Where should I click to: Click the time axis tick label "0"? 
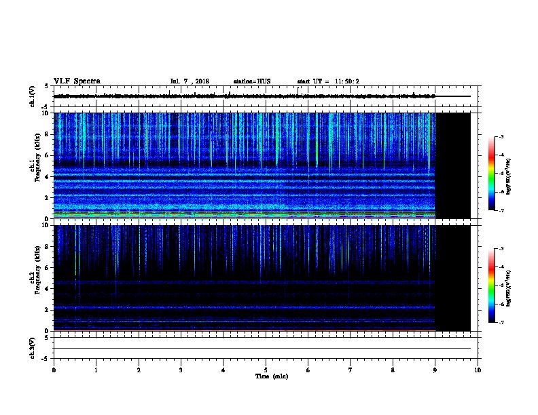click(54, 370)
